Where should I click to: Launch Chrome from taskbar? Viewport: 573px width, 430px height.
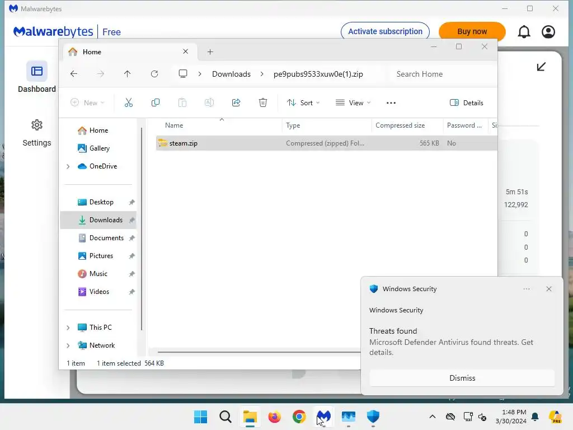point(299,417)
